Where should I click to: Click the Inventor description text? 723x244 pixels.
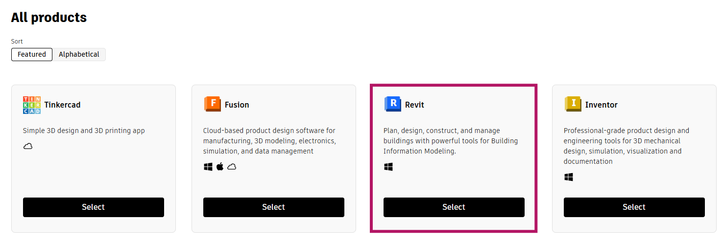(x=626, y=146)
